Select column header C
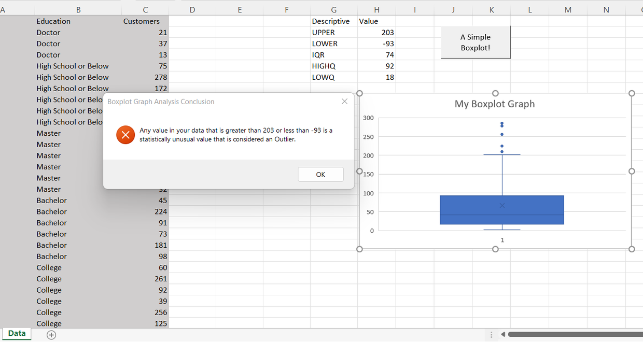 [145, 9]
